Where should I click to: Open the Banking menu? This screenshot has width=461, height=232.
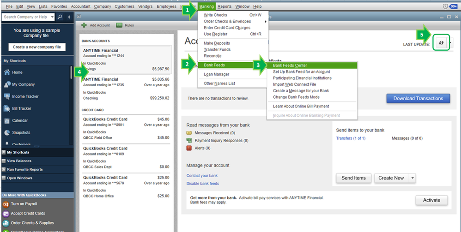pyautogui.click(x=206, y=6)
